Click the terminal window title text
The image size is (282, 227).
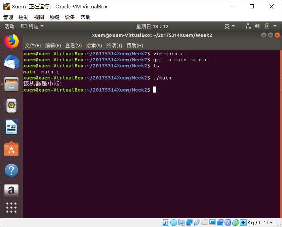click(152, 35)
